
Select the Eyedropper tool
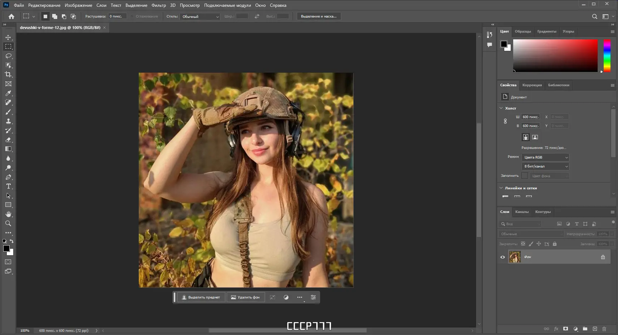tap(8, 93)
